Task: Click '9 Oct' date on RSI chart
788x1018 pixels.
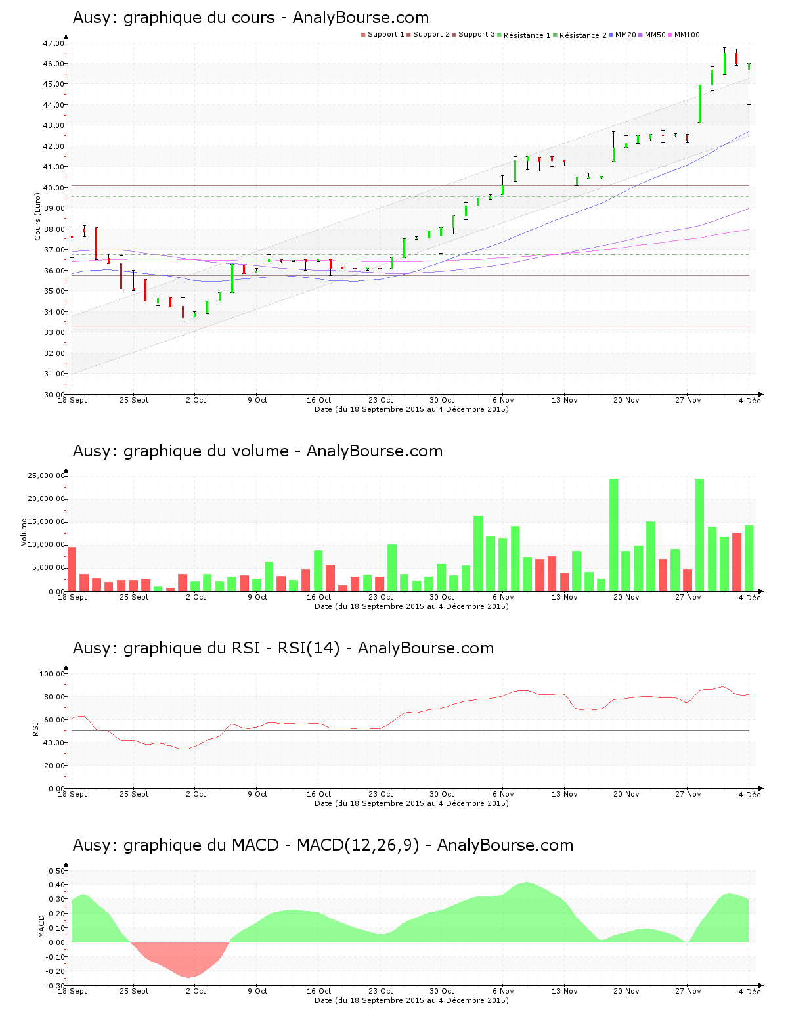Action: point(257,794)
